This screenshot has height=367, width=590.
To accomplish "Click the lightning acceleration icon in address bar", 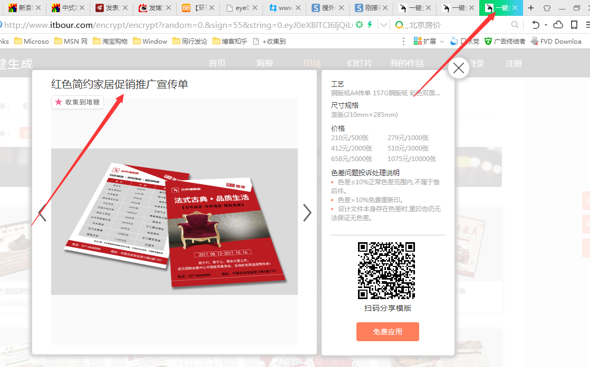I will tap(369, 24).
